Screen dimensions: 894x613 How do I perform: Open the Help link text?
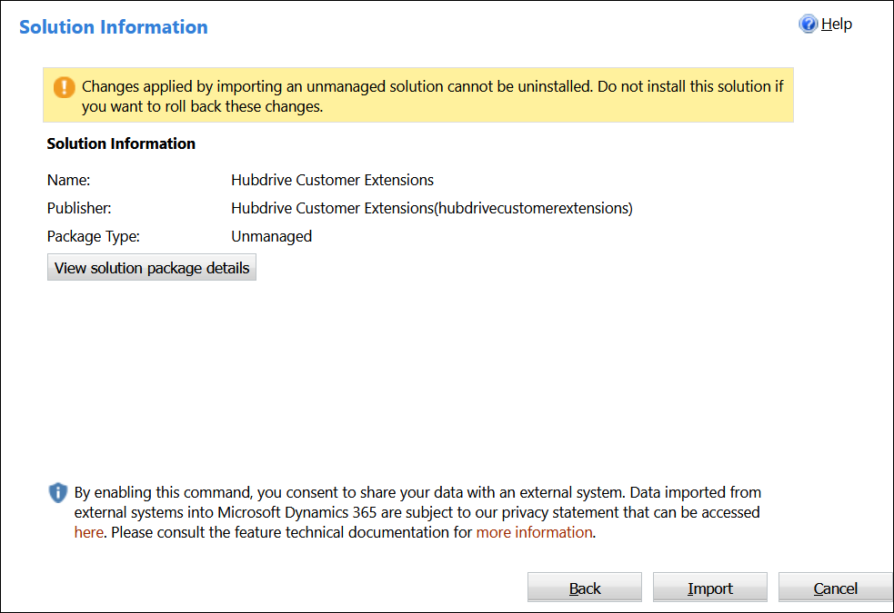point(837,24)
